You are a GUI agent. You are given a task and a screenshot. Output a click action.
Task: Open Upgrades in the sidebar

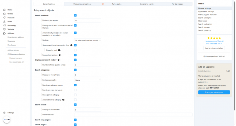pyautogui.click(x=11, y=41)
